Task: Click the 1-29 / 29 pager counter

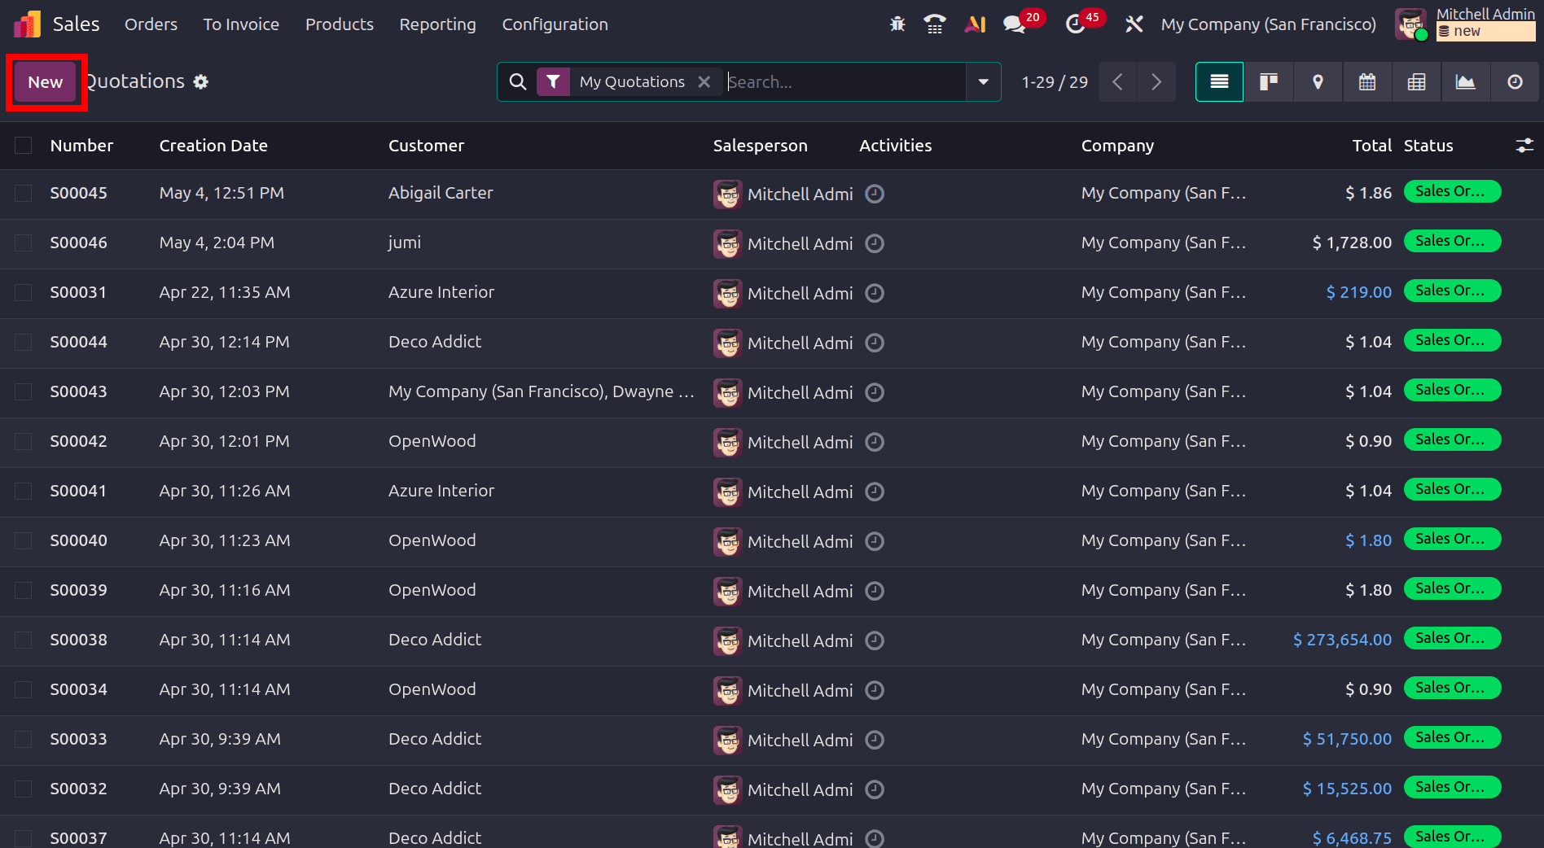Action: (x=1055, y=81)
